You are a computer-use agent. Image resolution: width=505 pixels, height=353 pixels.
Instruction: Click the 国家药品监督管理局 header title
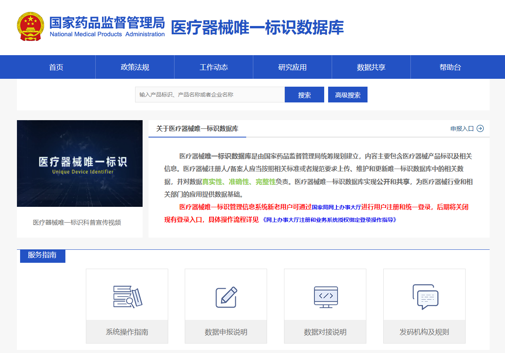[x=107, y=22]
